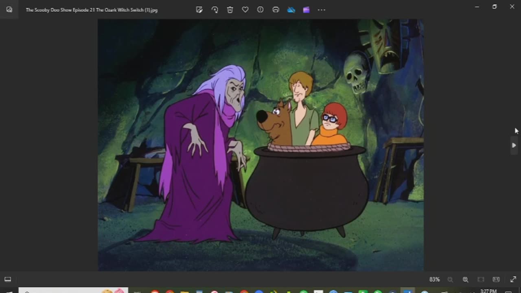Screen dimensions: 521x293
Task: Toggle the filmstrip icon in bottom-left corner
Action: click(8, 279)
